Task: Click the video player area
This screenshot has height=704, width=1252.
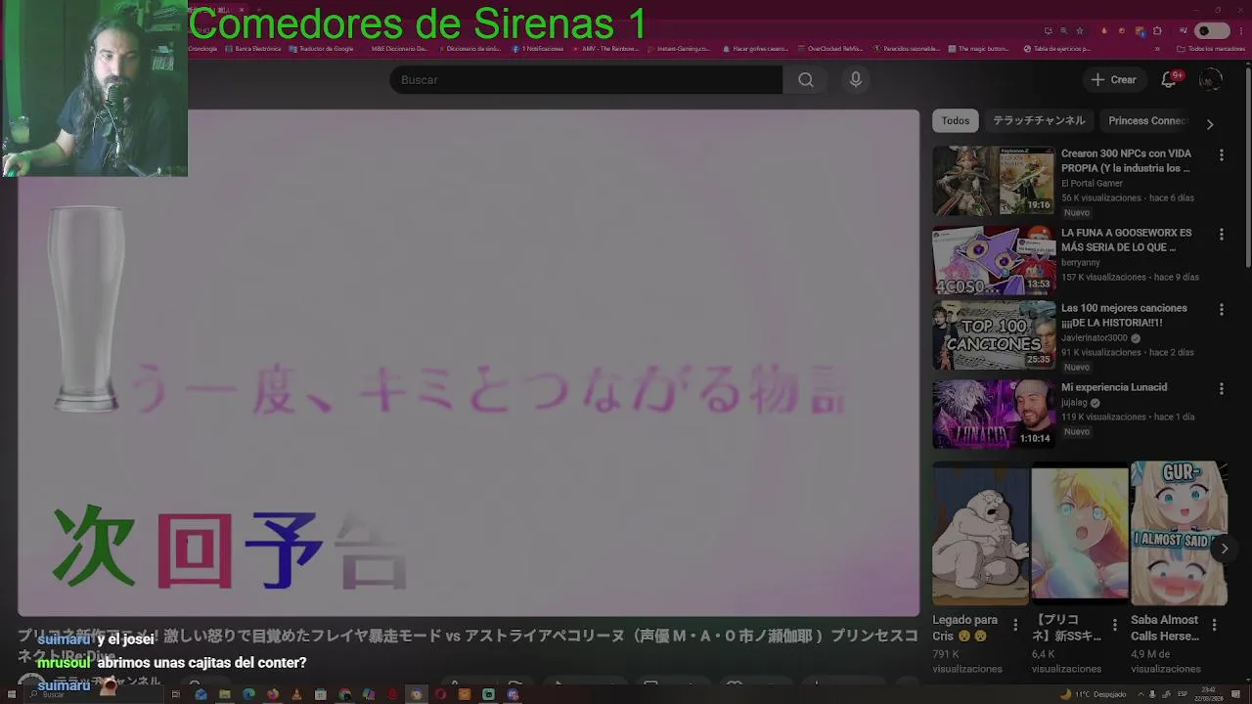Action: pyautogui.click(x=469, y=363)
